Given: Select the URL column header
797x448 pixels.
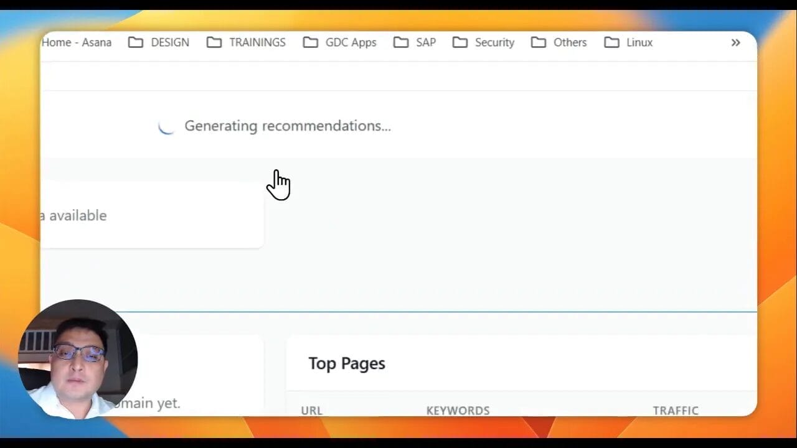Looking at the screenshot, I should [x=311, y=410].
